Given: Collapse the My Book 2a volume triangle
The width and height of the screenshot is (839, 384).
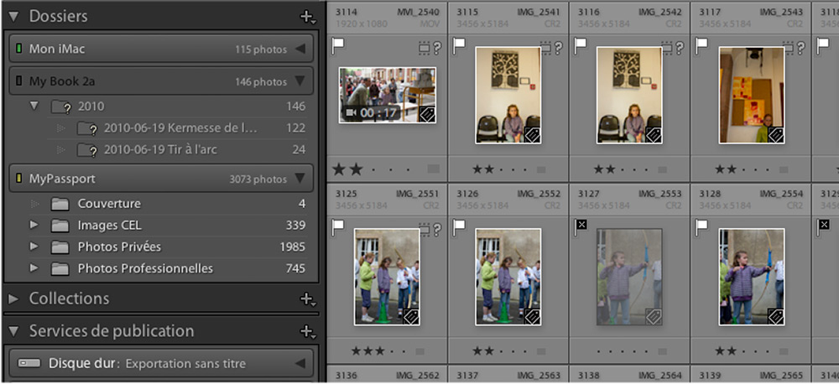Looking at the screenshot, I should (x=300, y=81).
